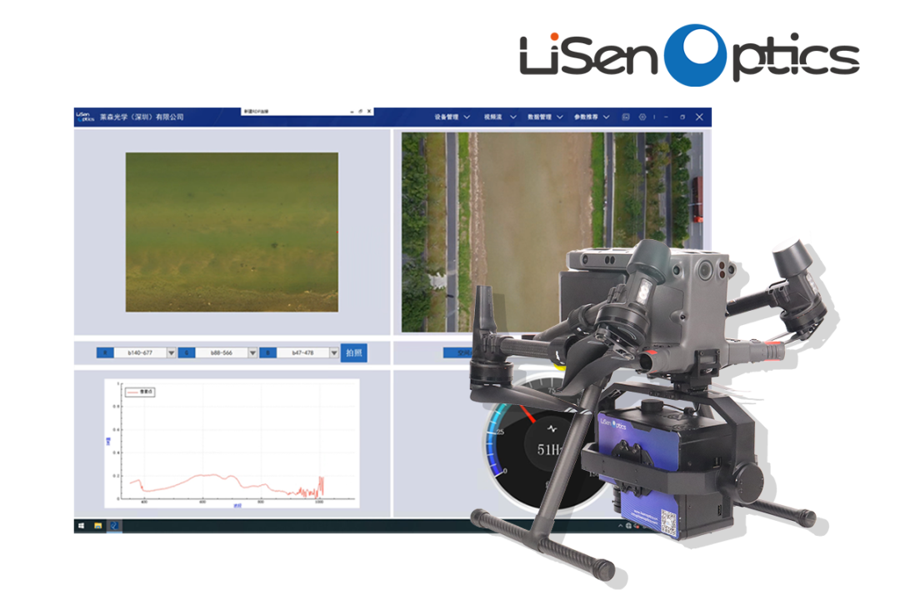
Task: Expand the 参数推荐 dropdown chevron
Action: click(x=606, y=117)
